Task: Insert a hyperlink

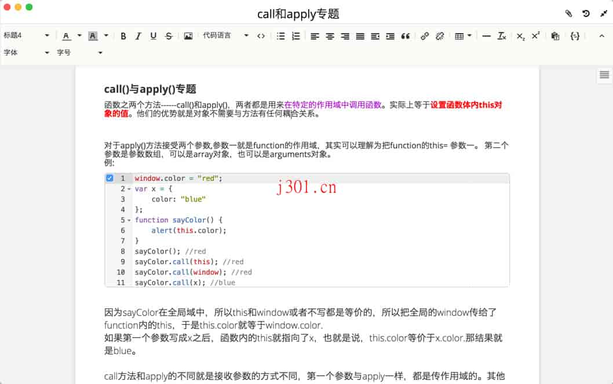Action: click(x=425, y=35)
